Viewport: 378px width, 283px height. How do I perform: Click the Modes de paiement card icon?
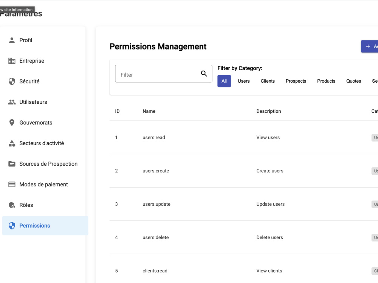(12, 185)
